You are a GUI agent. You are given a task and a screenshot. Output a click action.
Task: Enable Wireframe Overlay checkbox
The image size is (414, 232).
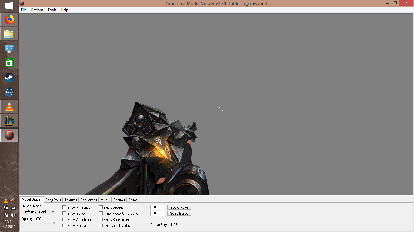tap(101, 226)
